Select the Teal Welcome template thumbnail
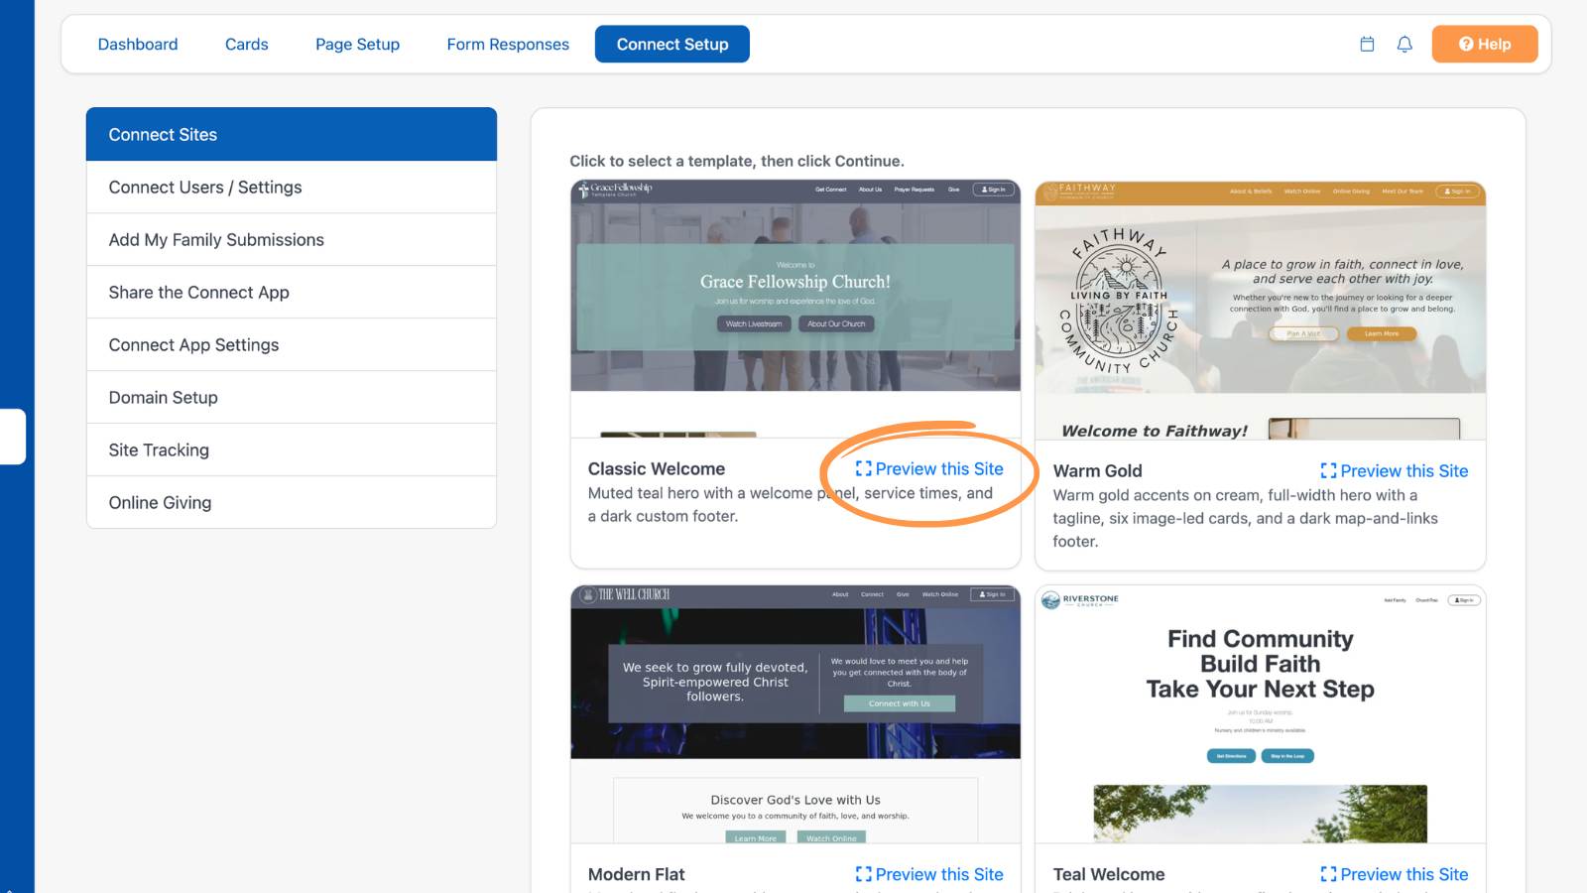Viewport: 1587px width, 893px height. click(1261, 714)
